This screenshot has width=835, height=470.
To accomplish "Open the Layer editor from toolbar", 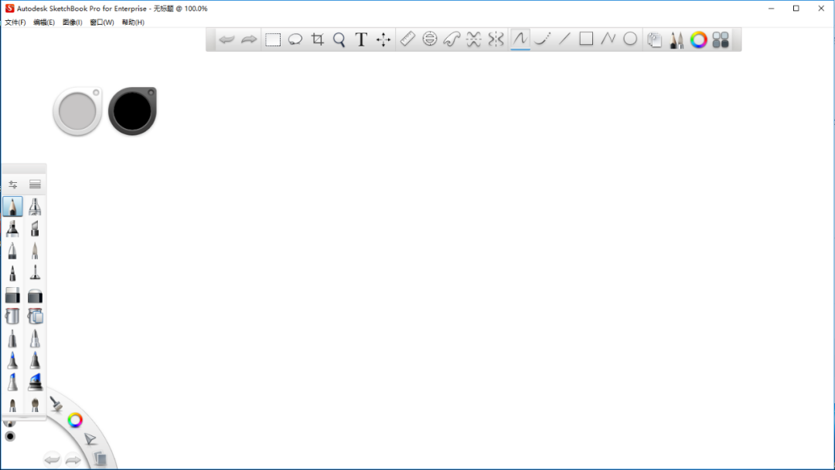I will (655, 40).
